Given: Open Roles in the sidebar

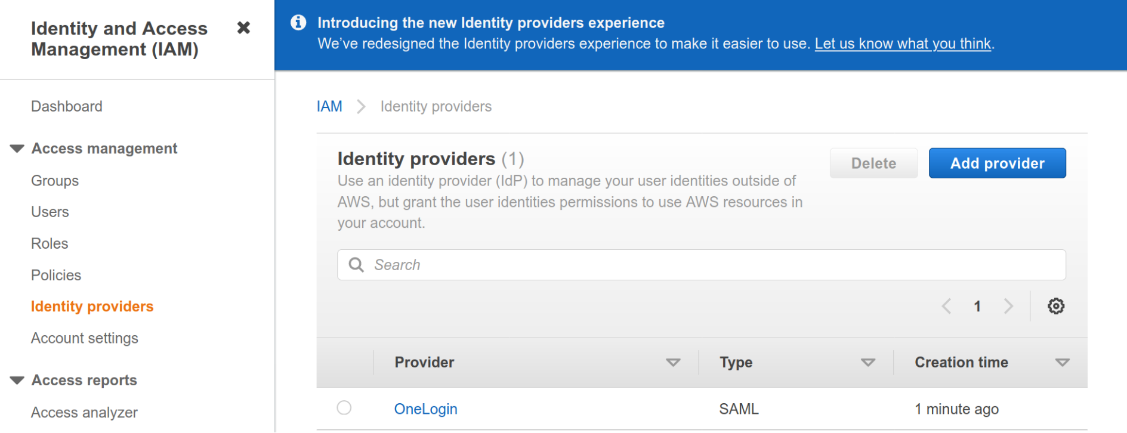Looking at the screenshot, I should pos(50,243).
